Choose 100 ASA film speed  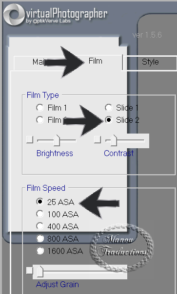click(x=40, y=214)
